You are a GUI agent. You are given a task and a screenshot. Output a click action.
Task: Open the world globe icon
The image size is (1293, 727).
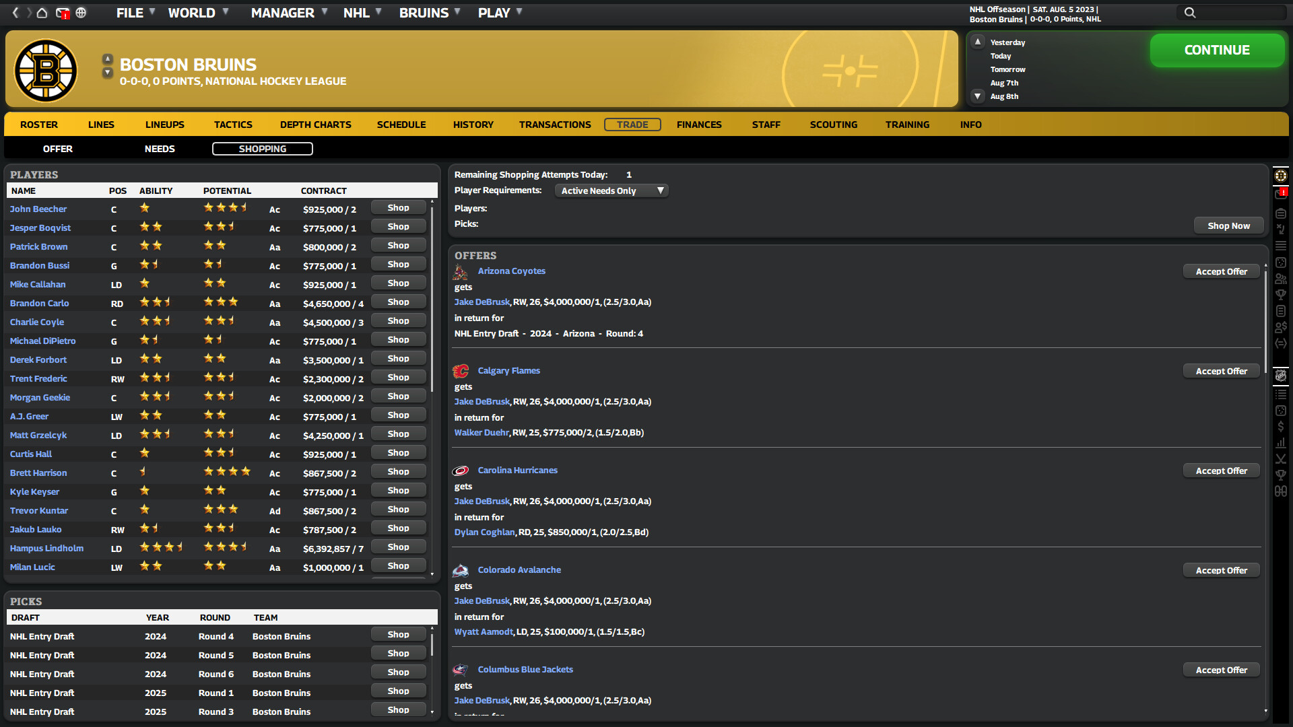click(81, 13)
